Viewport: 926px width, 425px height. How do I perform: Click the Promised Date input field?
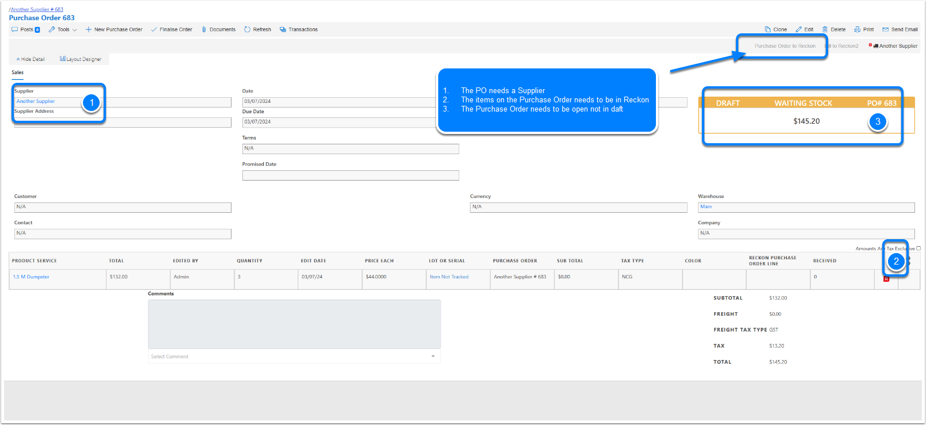350,175
